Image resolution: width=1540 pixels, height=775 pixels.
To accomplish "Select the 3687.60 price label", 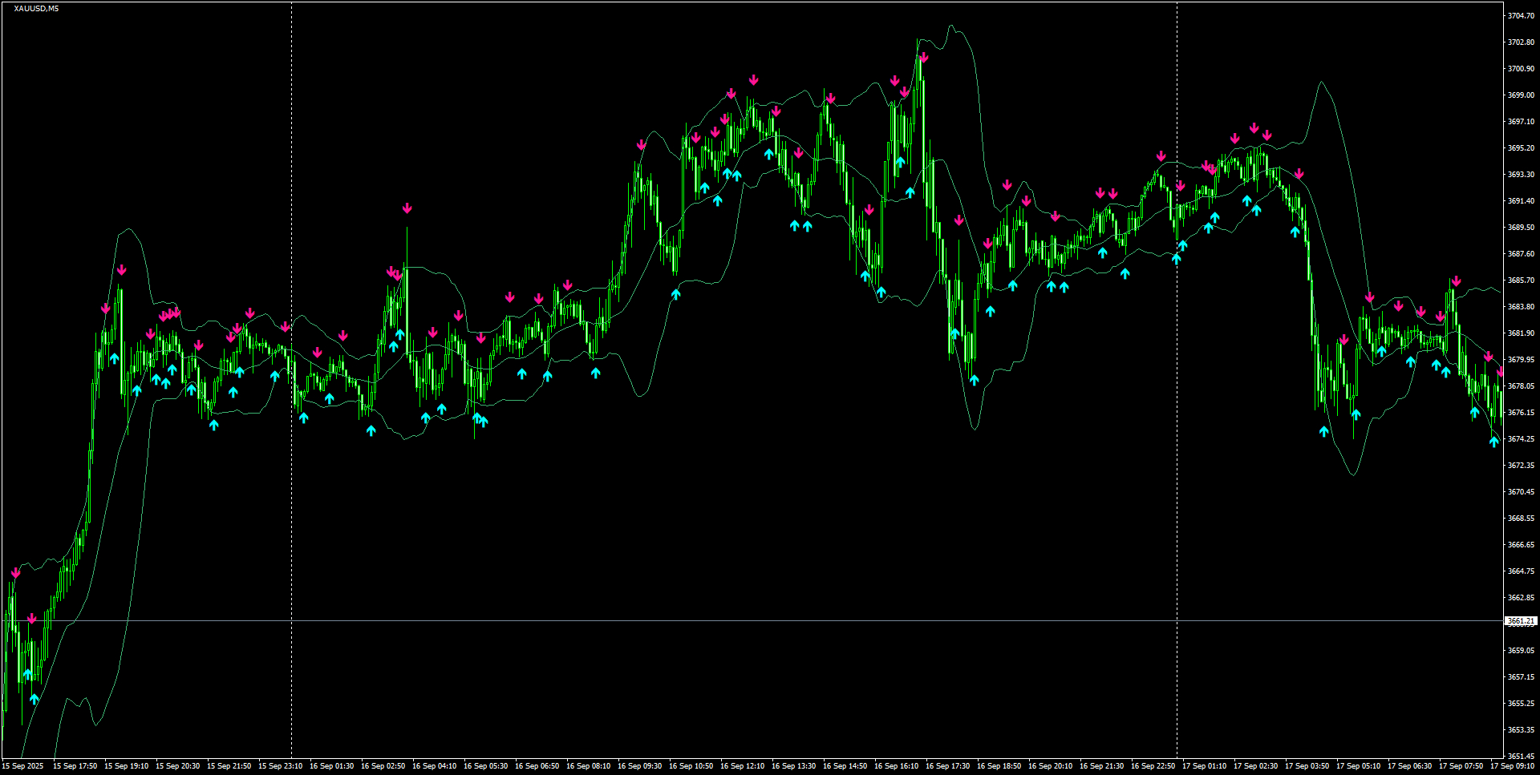I will point(1521,254).
